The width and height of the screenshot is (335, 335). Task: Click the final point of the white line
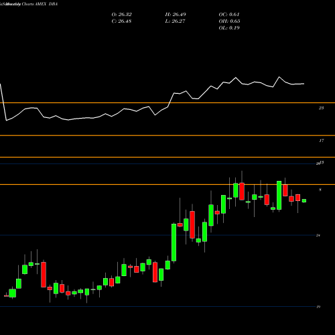point(304,84)
